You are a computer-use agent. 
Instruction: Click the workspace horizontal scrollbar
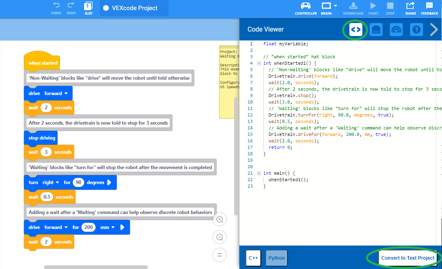point(96,267)
